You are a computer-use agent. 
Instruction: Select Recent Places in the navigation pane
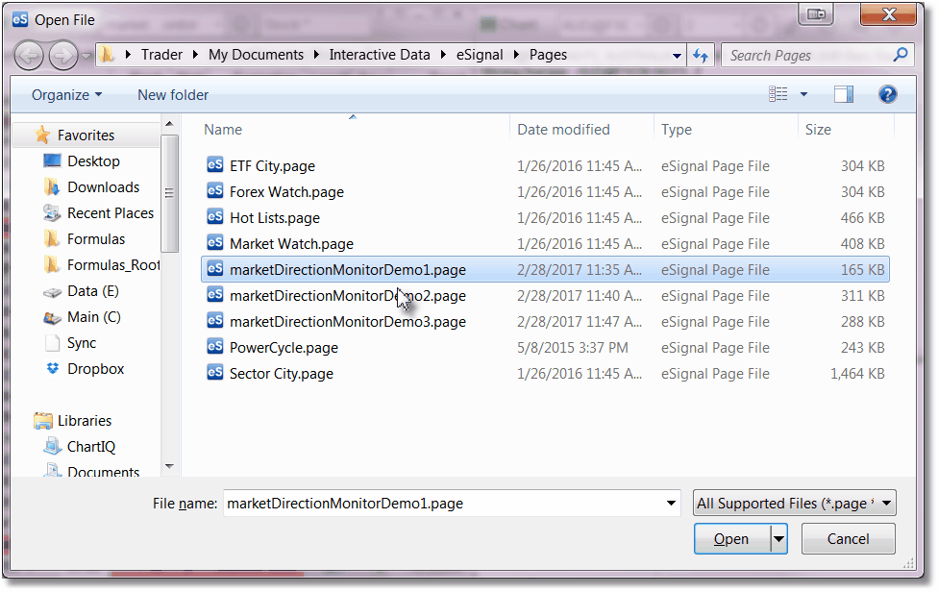click(111, 213)
